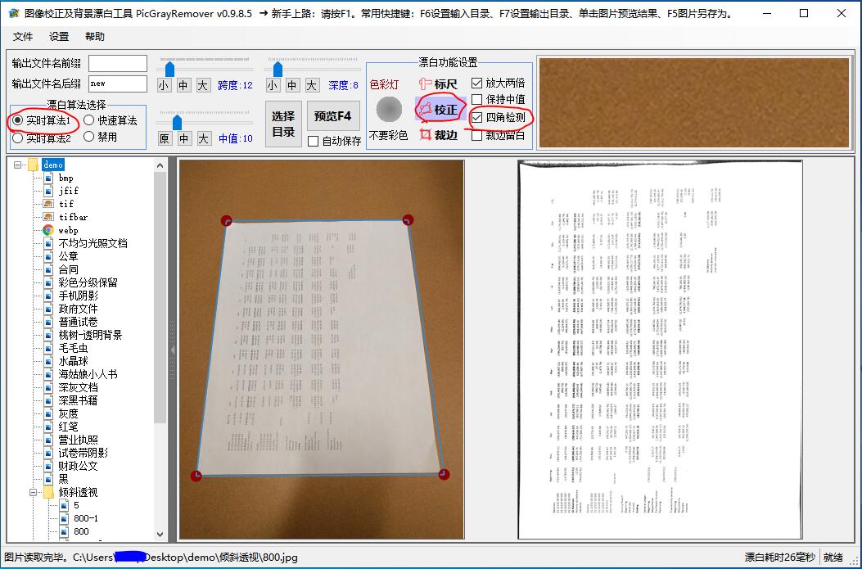Select the tif image file in the tree
This screenshot has height=569, width=862.
65,204
